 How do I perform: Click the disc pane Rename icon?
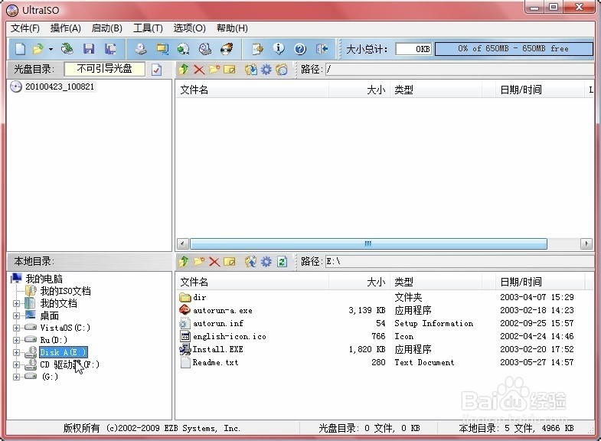click(230, 70)
